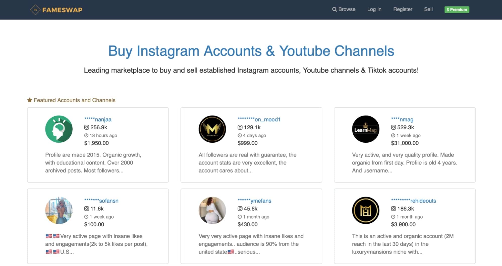Click the $1,950.00 price
Viewport: 502px width, 266px height.
pyautogui.click(x=96, y=143)
